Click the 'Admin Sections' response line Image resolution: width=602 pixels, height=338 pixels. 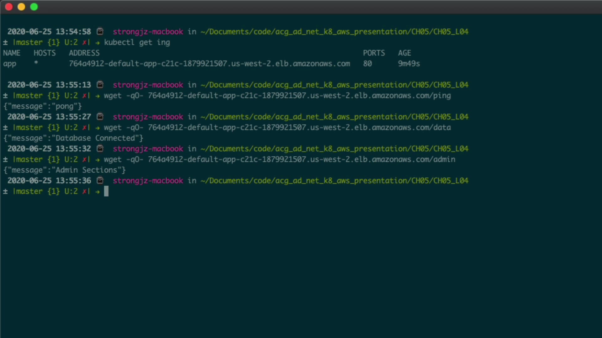(x=64, y=170)
